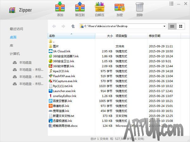Click the 文件夹 type cell

120,46
